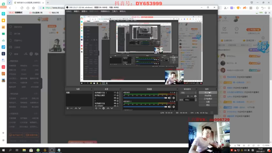272x153 pixels.
Task: Move source up in Sources panel
Action: [108, 108]
